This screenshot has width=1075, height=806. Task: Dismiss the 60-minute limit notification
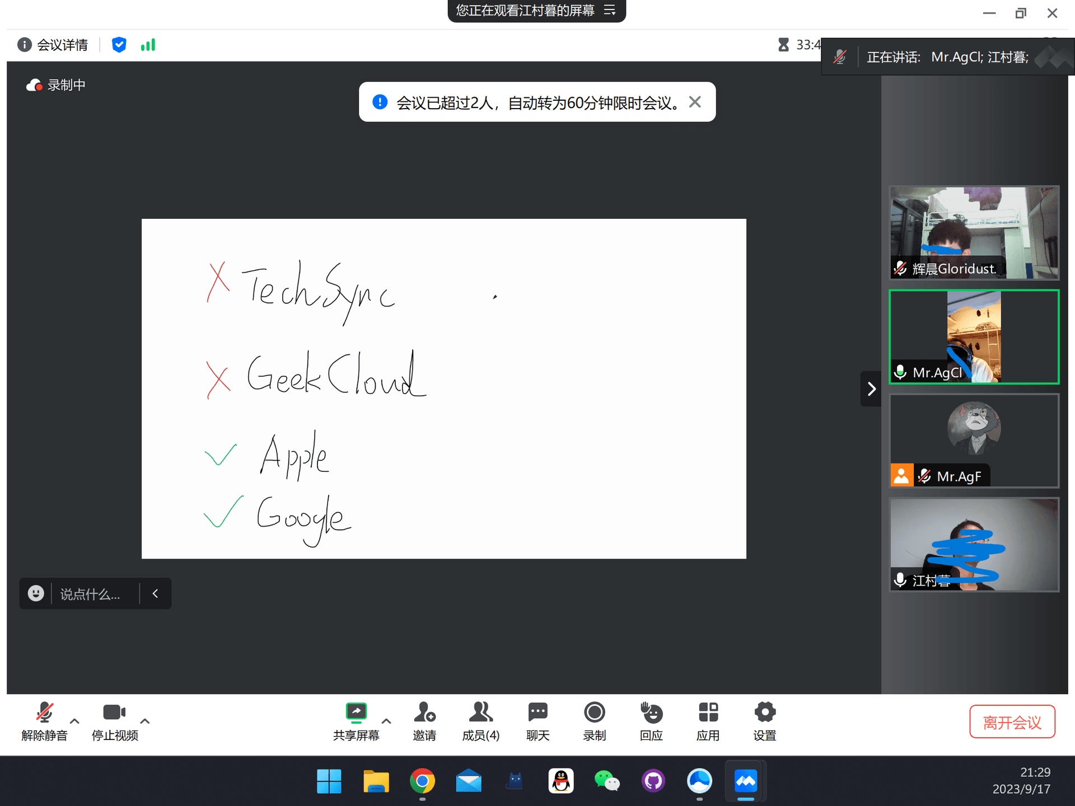click(x=695, y=102)
